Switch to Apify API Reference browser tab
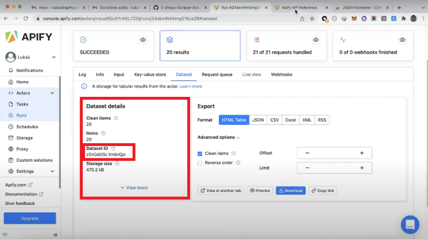 [299, 8]
